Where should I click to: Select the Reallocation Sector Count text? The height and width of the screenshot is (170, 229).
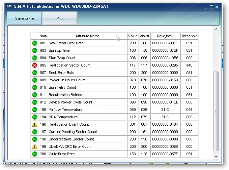tap(69, 66)
